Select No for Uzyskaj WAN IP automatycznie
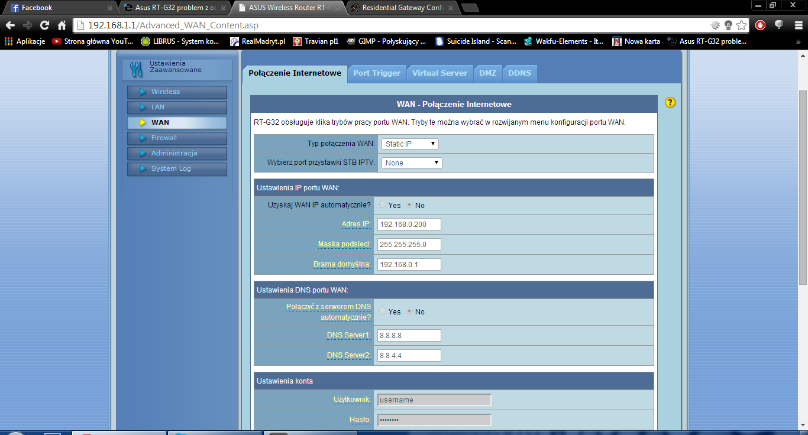This screenshot has height=435, width=808. 409,205
